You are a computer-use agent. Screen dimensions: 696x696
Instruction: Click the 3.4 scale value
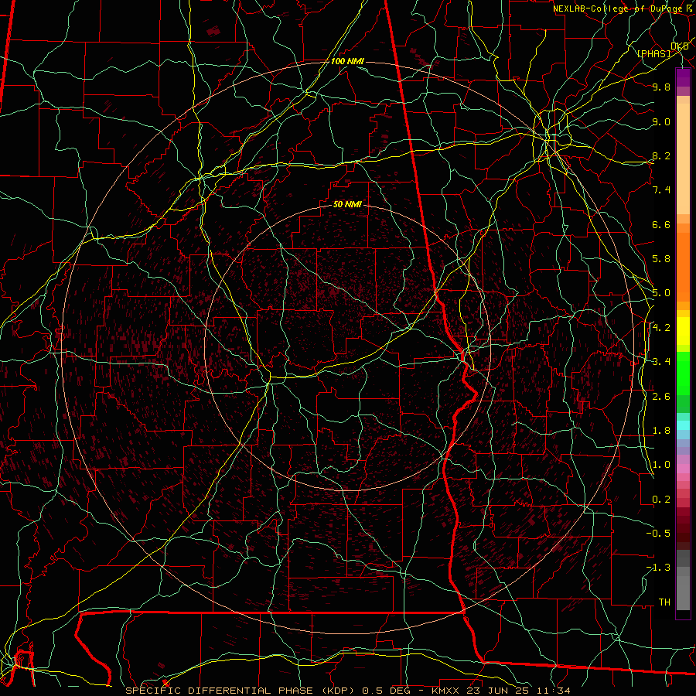[661, 362]
